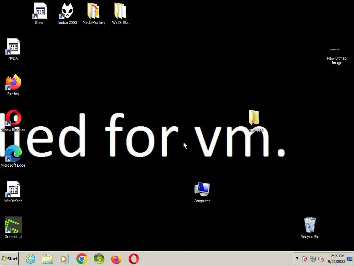
Task: Select the Greenshot desktop shortcut
Action: 13,228
